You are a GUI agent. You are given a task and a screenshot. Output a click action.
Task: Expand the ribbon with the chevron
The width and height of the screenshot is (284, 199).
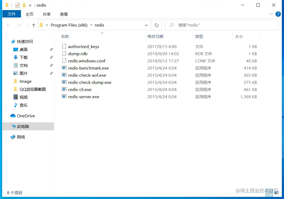[x=271, y=14]
